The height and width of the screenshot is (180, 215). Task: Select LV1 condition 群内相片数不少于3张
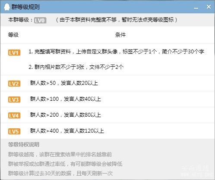[76, 67]
